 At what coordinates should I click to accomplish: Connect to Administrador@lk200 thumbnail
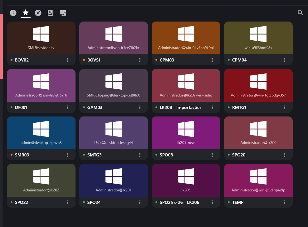click(x=258, y=133)
